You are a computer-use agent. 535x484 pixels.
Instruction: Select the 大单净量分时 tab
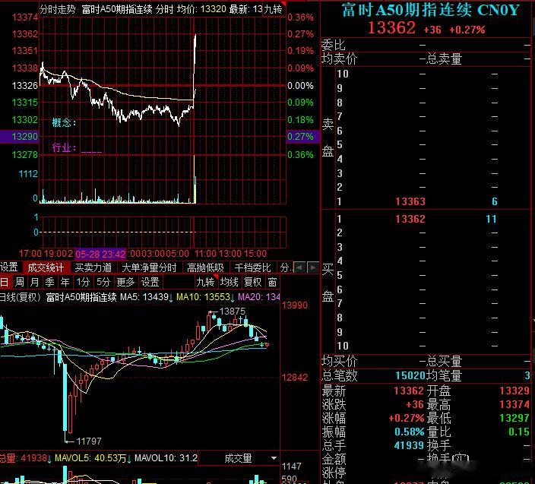click(149, 267)
